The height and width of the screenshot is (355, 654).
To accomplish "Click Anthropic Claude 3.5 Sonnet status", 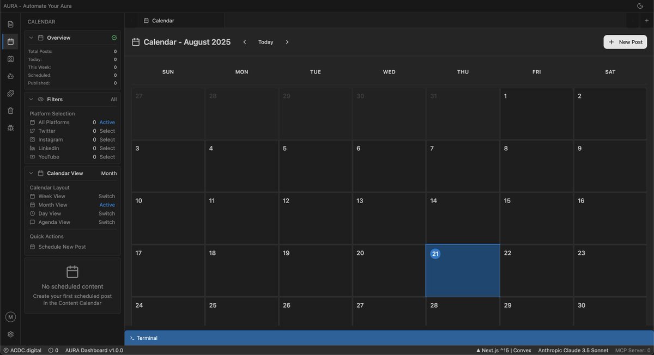I will [573, 351].
